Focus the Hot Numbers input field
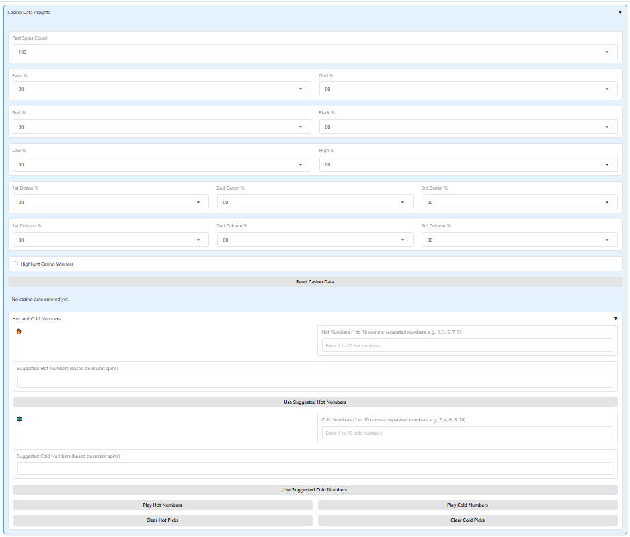The image size is (630, 537). pyautogui.click(x=467, y=345)
